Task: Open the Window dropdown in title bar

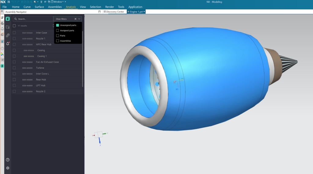Action: (58, 2)
